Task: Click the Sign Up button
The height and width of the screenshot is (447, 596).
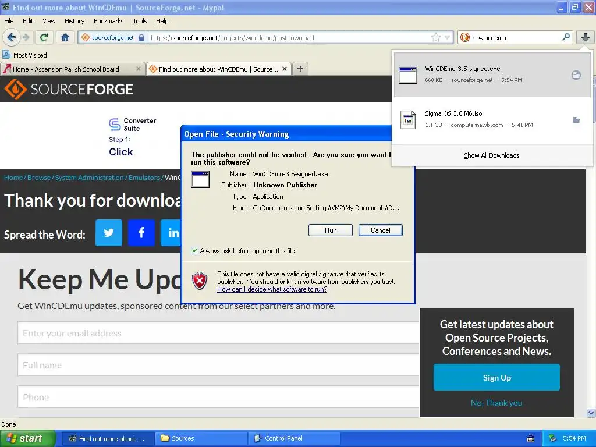Action: click(497, 377)
